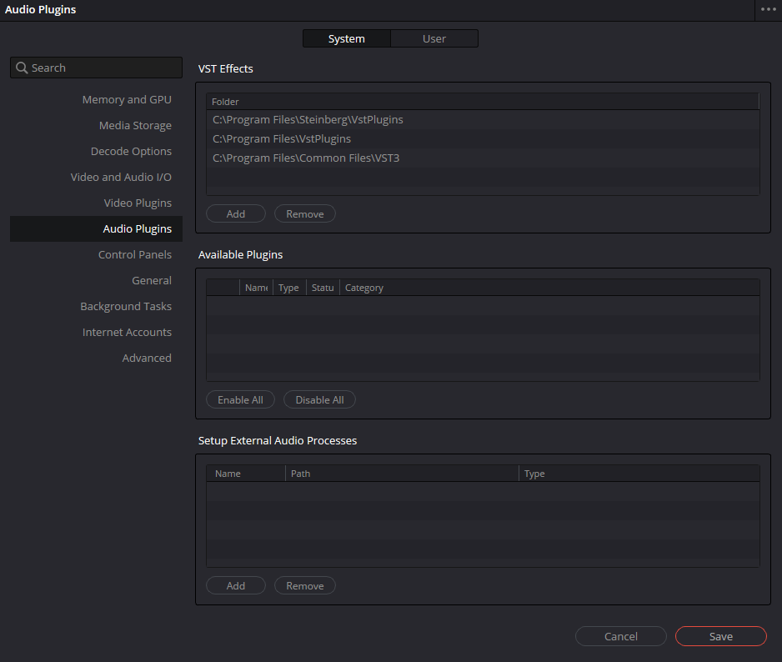This screenshot has width=782, height=662.
Task: Click the Status column header
Action: point(323,288)
